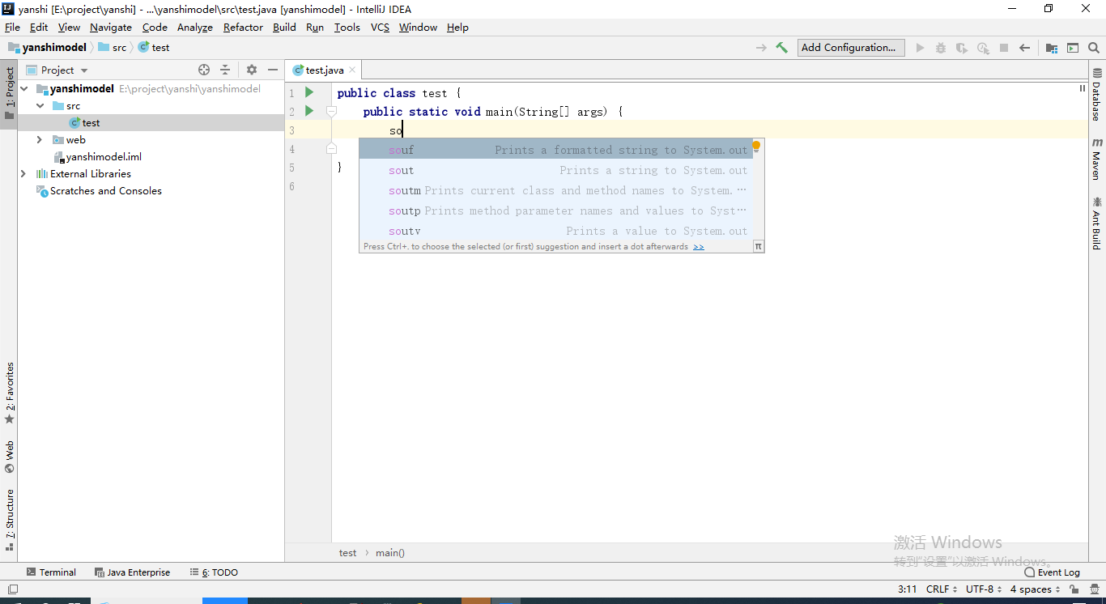Toggle the 2: Favorites tool window tab

tap(9, 393)
